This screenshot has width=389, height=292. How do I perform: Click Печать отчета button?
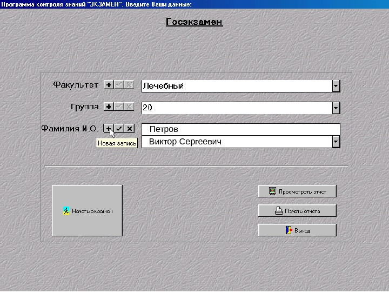[297, 210]
